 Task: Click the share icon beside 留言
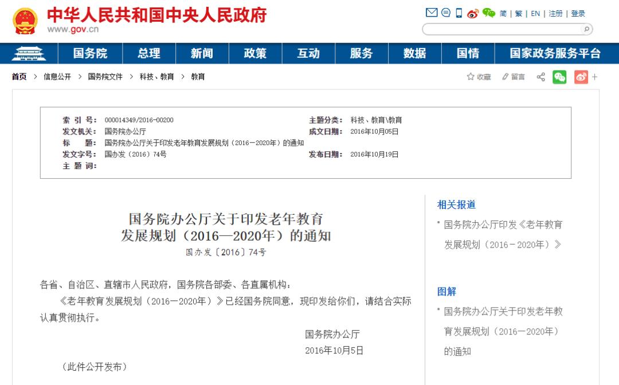pyautogui.click(x=540, y=77)
